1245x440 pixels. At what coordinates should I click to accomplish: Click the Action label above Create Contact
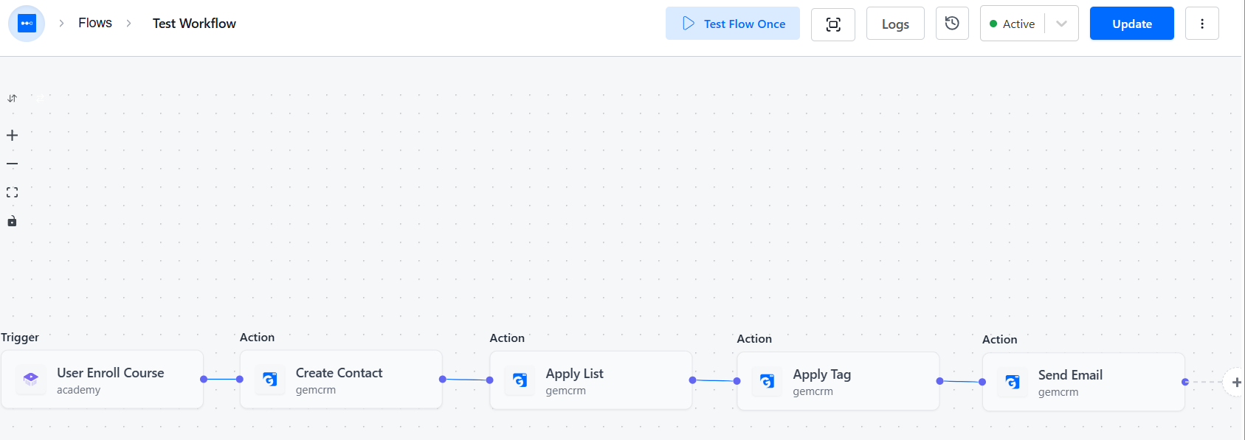(257, 337)
